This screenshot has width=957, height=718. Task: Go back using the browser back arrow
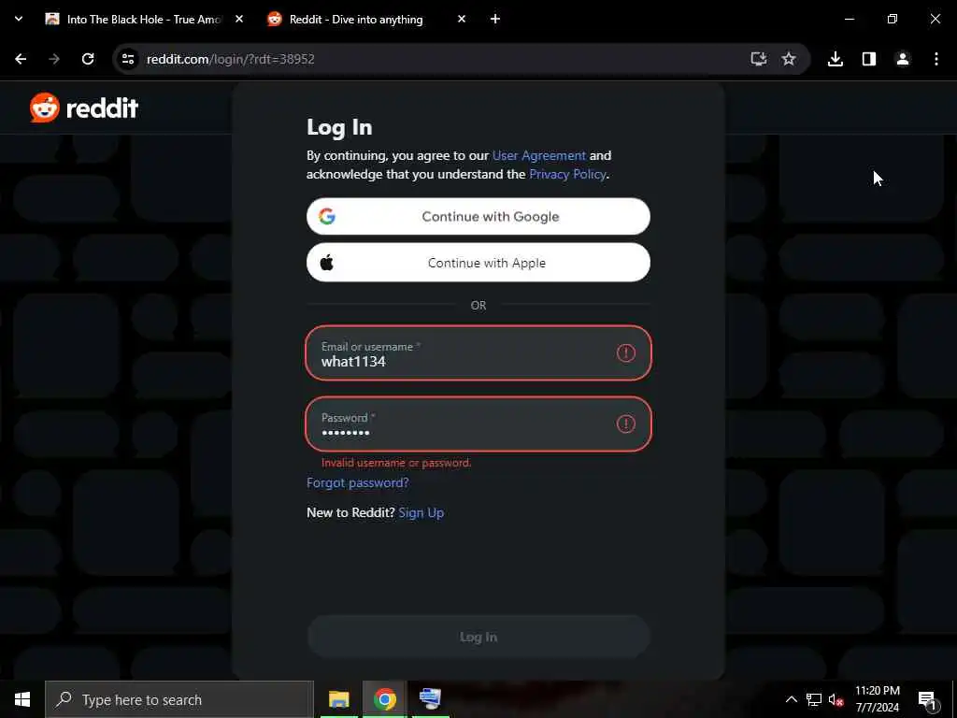[x=21, y=59]
